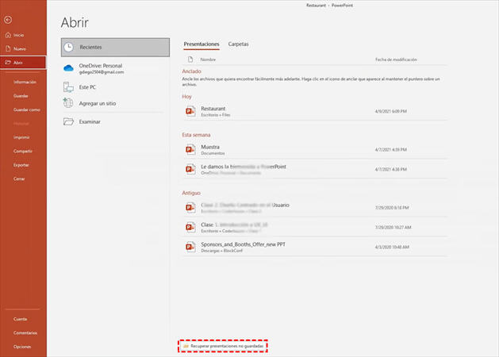
Task: Open the Restaurant presentation
Action: [314, 111]
